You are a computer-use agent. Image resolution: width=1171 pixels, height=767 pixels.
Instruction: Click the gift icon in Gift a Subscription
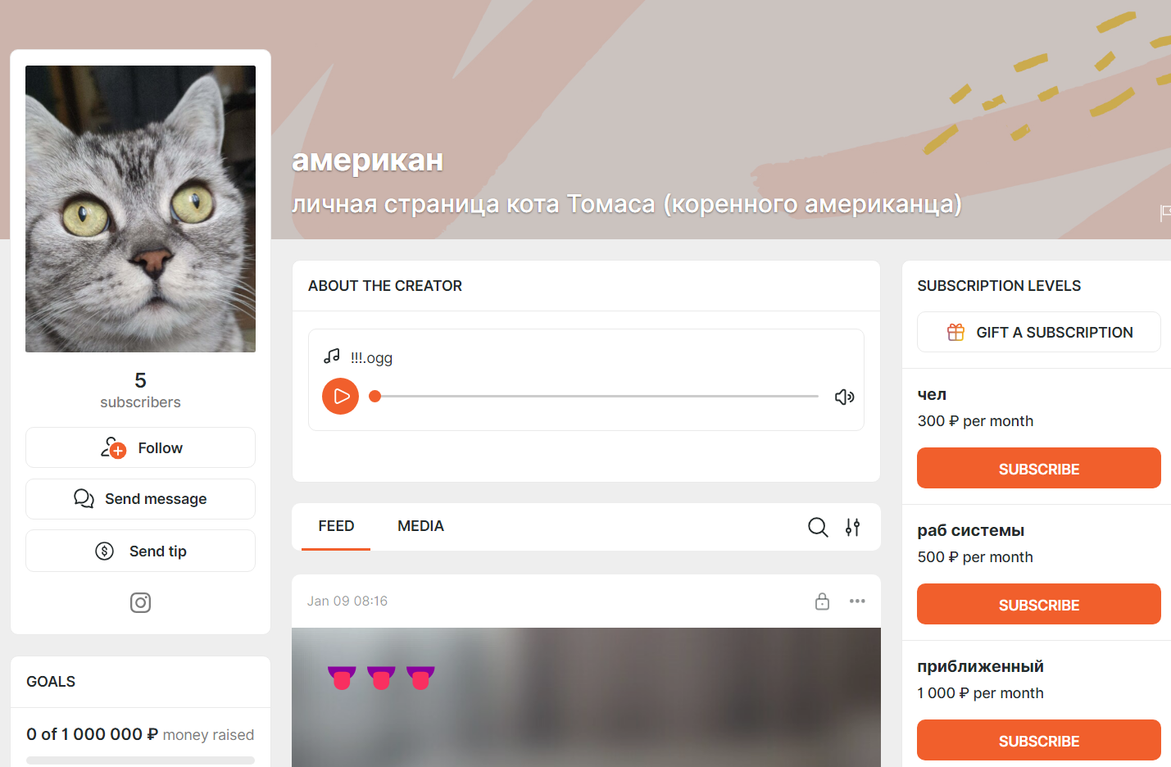(x=955, y=332)
